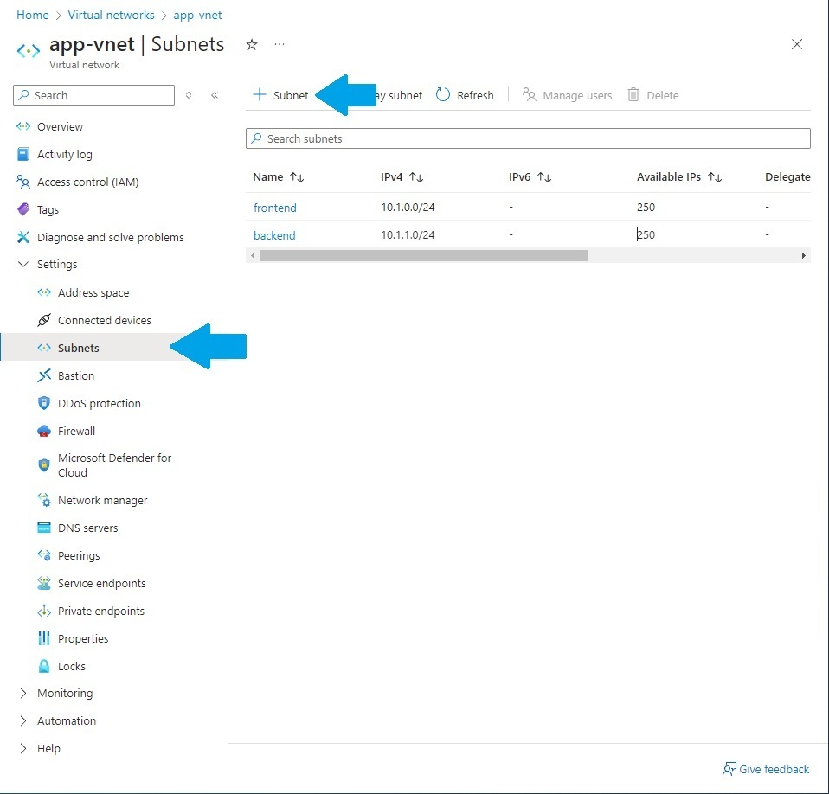This screenshot has width=829, height=794.
Task: Expand the Automation section
Action: 23,720
